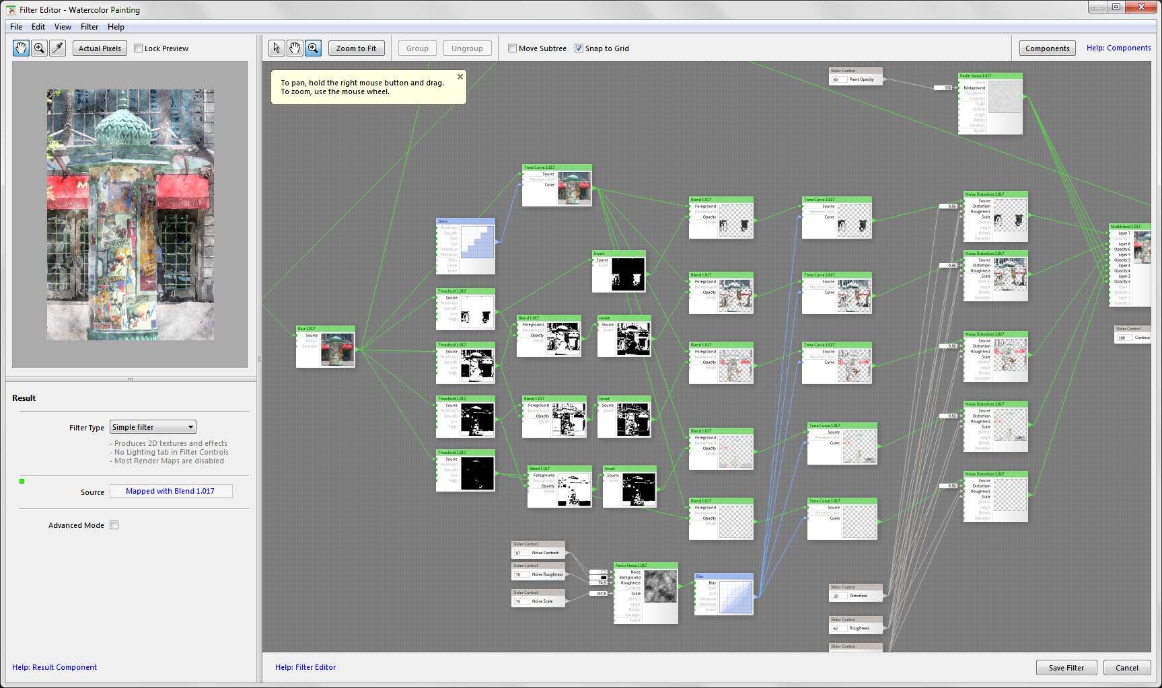Select the hand pan tool in the preview panel
Screen dimensions: 1162x688
22,48
